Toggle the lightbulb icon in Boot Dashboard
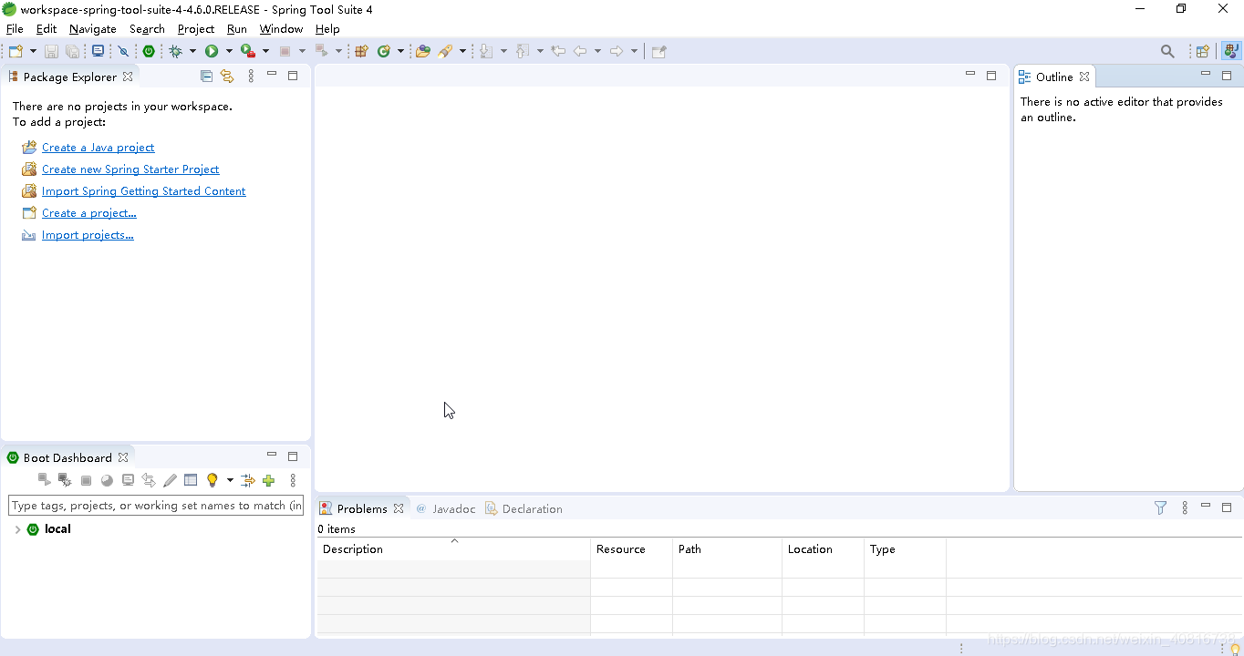This screenshot has width=1244, height=656. pos(213,480)
